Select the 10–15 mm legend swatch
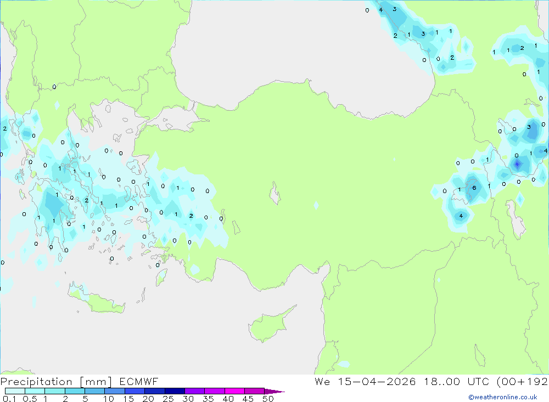Screen dimensions: 549x402 [115, 391]
